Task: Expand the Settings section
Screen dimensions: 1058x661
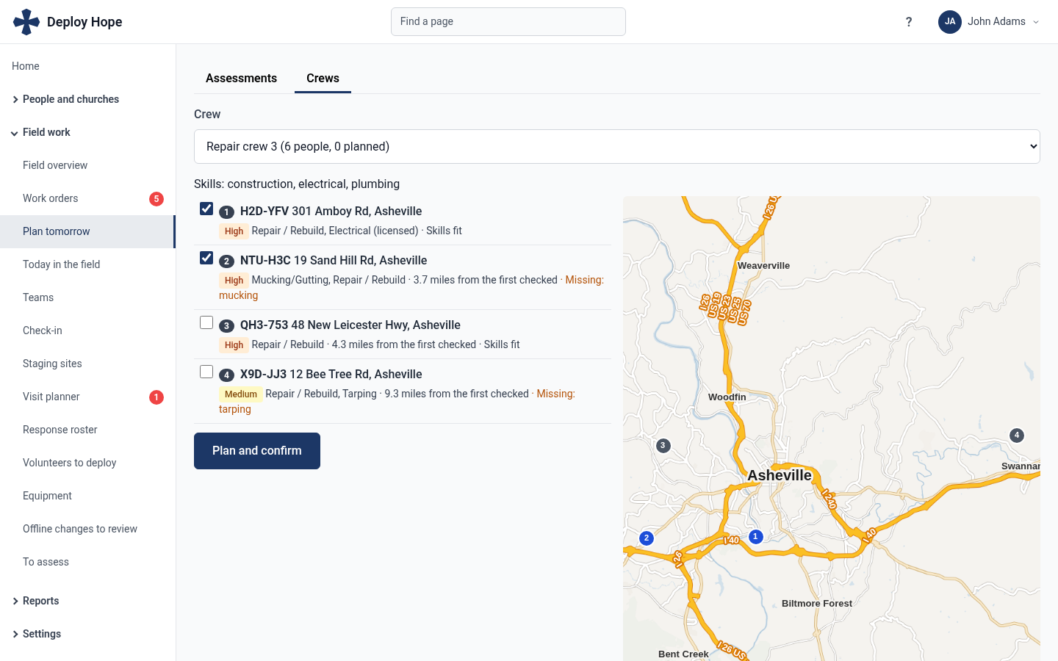Action: pos(88,634)
